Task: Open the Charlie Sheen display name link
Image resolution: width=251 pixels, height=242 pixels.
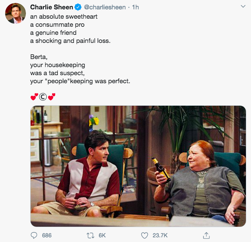Action: (x=51, y=7)
